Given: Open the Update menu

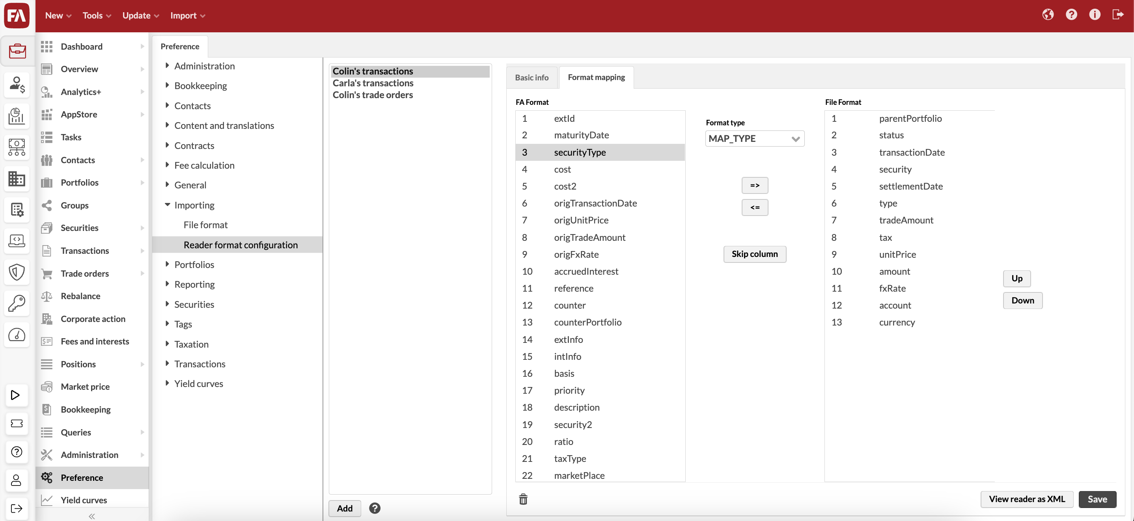Looking at the screenshot, I should coord(141,15).
